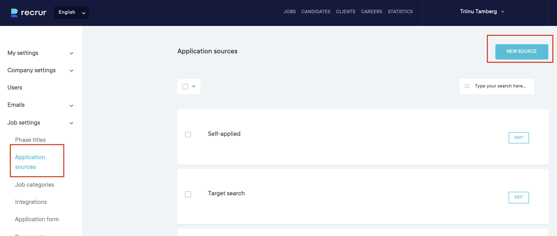Open Job categories in sidebar
The width and height of the screenshot is (557, 236).
point(35,185)
